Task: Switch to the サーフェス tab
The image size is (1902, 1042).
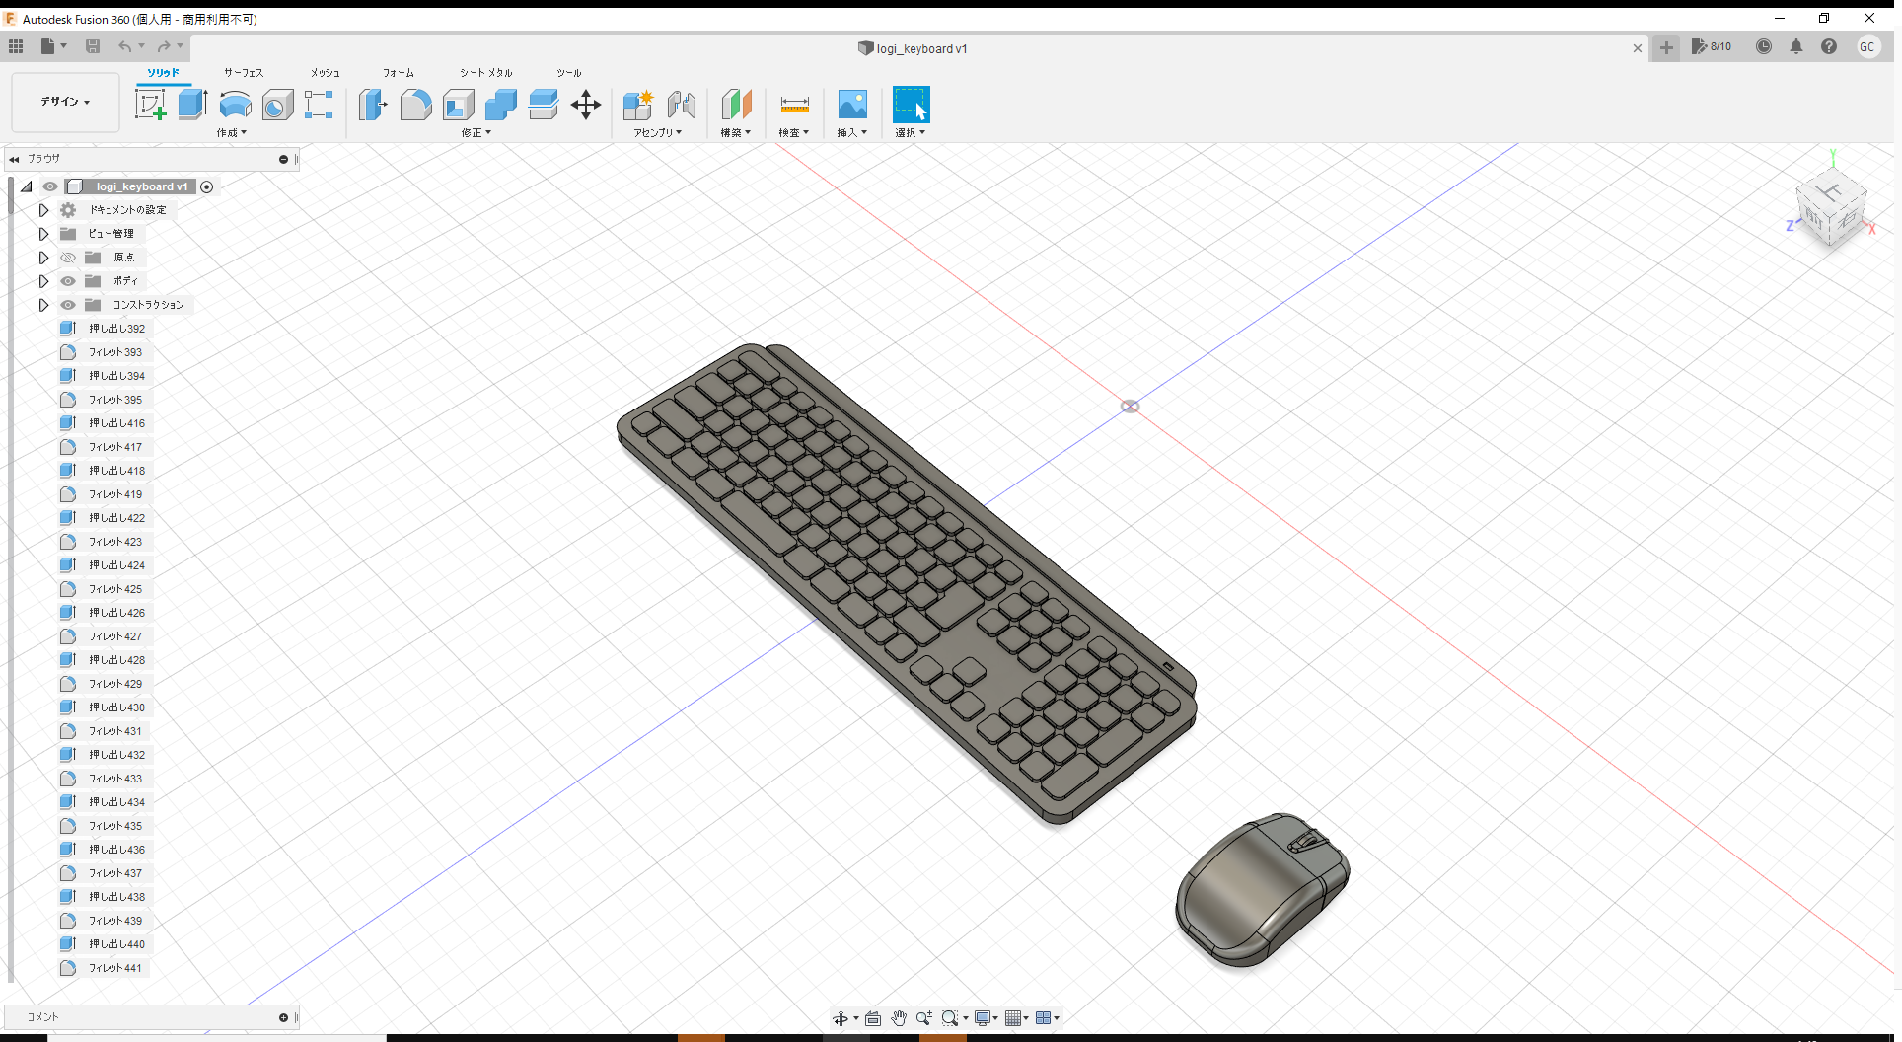Action: 243,72
